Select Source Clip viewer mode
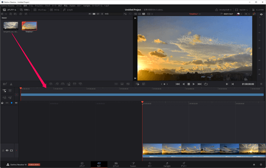Viewport: 266px width, 168px height. click(x=136, y=14)
